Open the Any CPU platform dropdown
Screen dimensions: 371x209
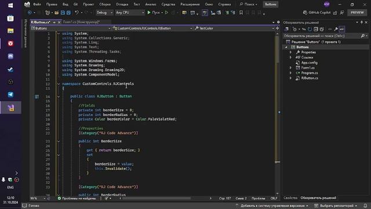130,13
